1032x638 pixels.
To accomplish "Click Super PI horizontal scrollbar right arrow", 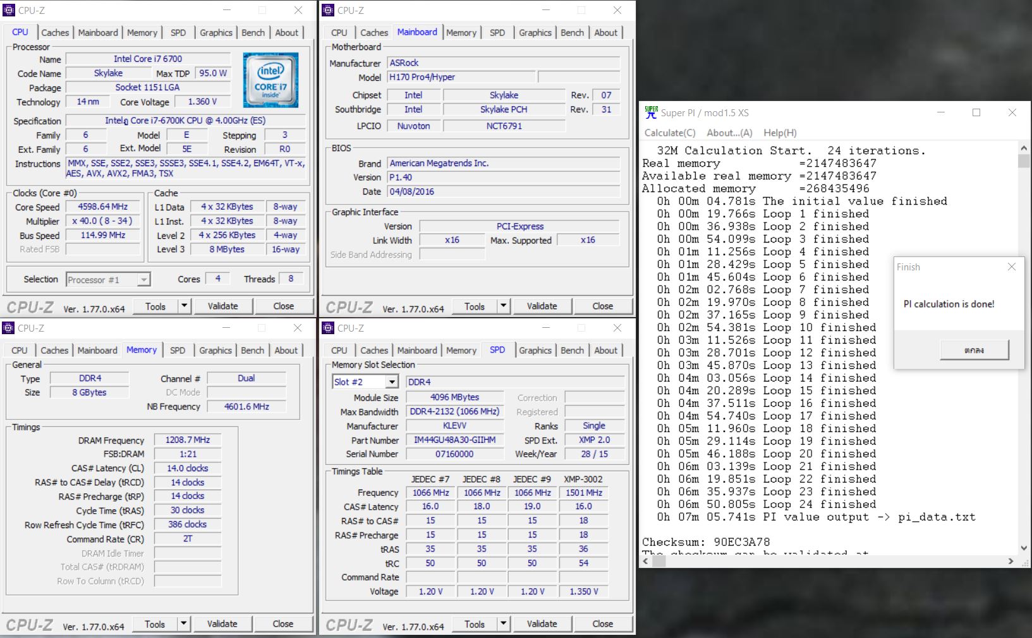I will click(x=1011, y=561).
